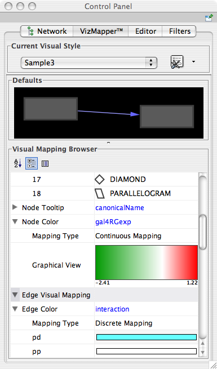
Task: Click the Discrete Mapping value
Action: [124, 323]
